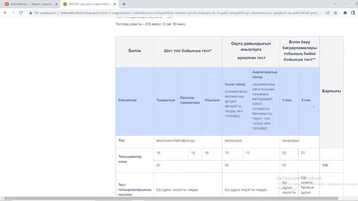Minimize the browser window
This screenshot has width=358, height=201.
pyautogui.click(x=346, y=4)
